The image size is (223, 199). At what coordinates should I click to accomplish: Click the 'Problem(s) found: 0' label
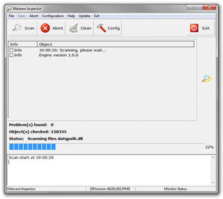tap(31, 125)
